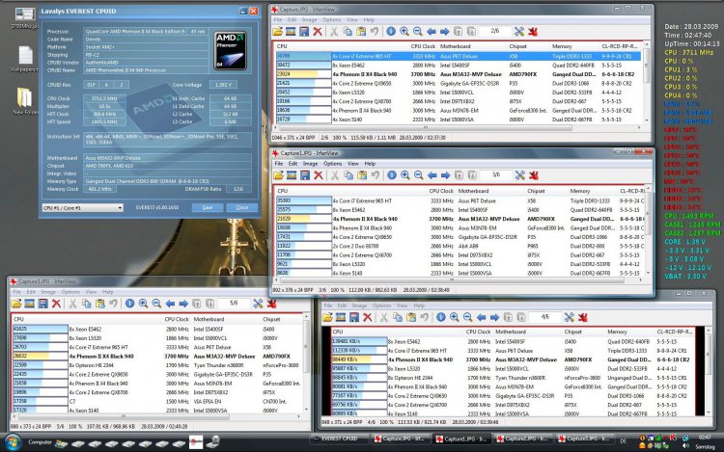Click the 2/6 page field in Capture.JPG
The width and height of the screenshot is (724, 452).
pos(494,31)
